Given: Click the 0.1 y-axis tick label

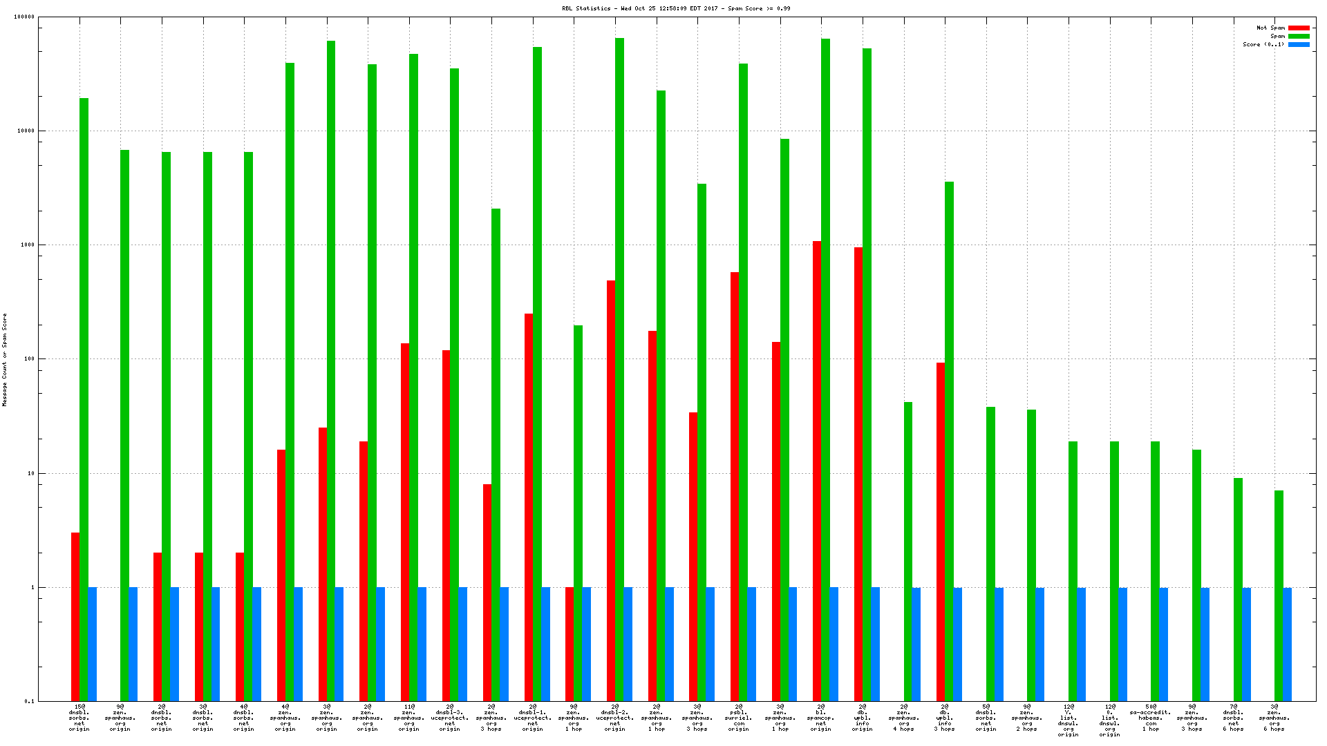Looking at the screenshot, I should [x=30, y=702].
